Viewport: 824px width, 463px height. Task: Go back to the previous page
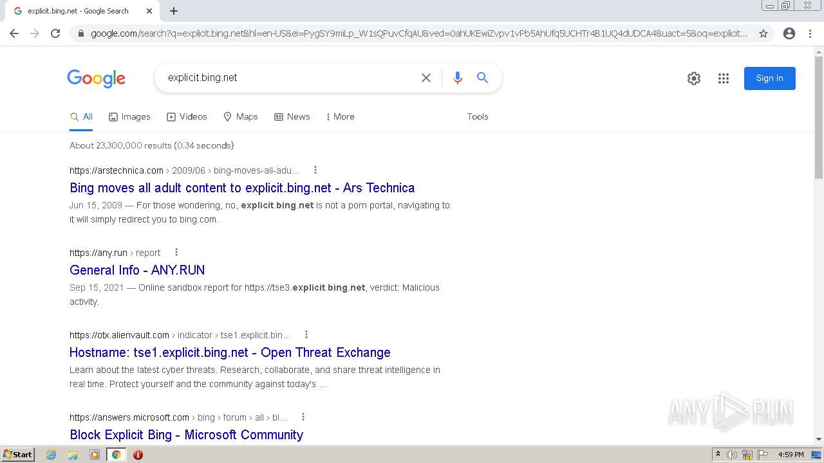click(x=14, y=33)
